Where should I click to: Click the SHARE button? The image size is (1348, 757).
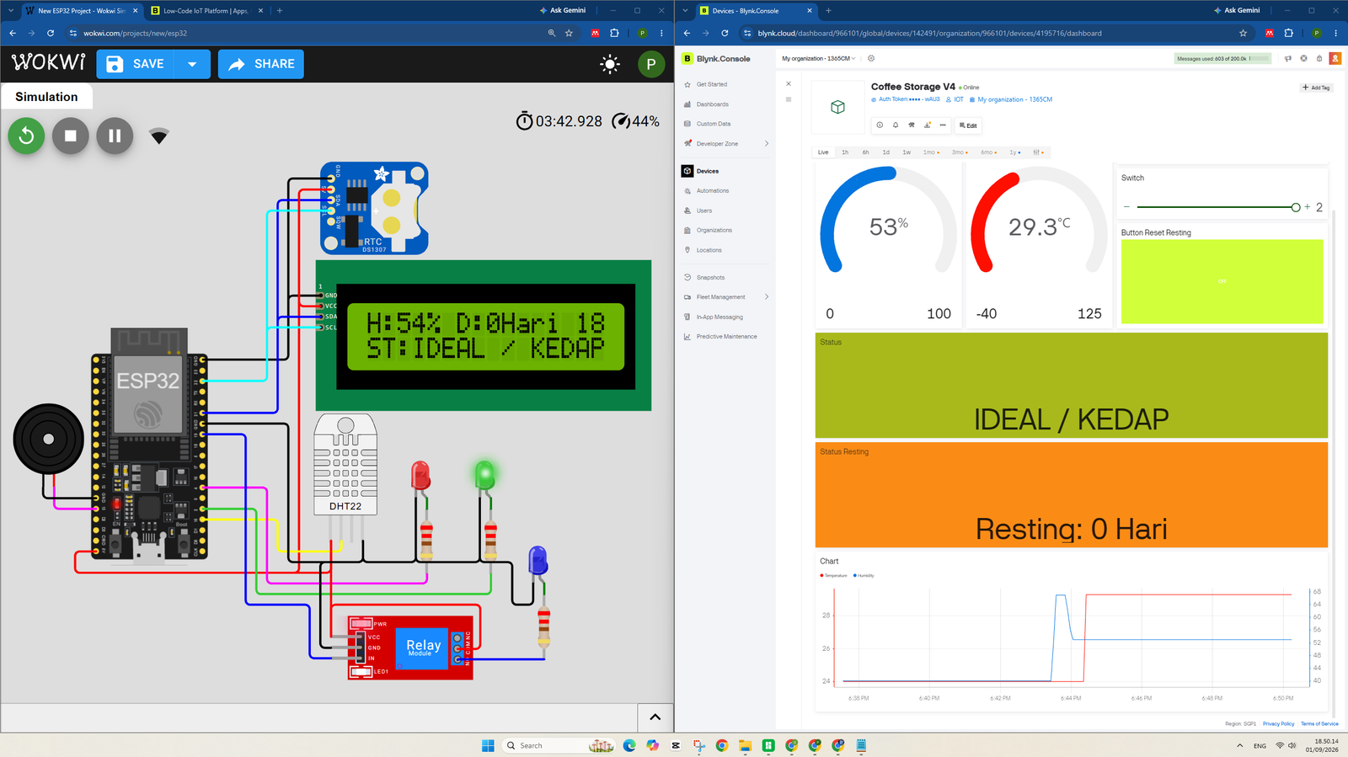(261, 64)
